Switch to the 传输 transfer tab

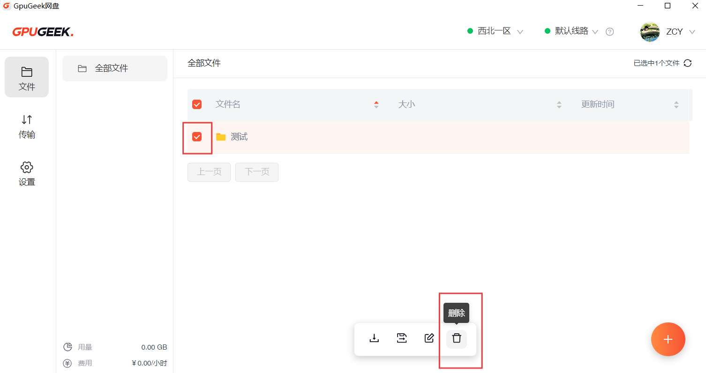pos(27,127)
